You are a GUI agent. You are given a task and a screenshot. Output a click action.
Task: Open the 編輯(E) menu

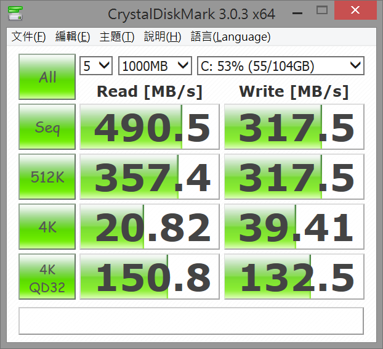click(73, 36)
